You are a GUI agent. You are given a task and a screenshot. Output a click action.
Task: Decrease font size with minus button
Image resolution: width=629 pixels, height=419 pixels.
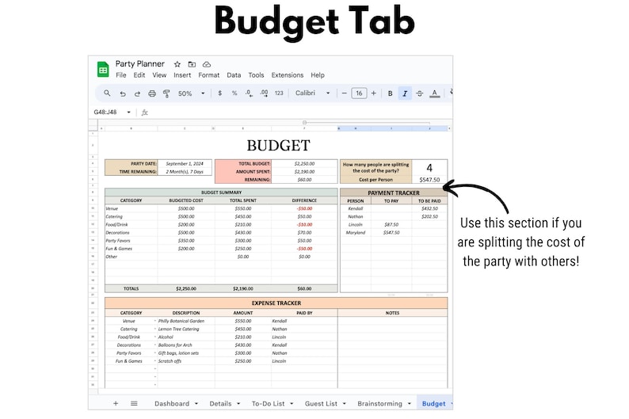(344, 93)
